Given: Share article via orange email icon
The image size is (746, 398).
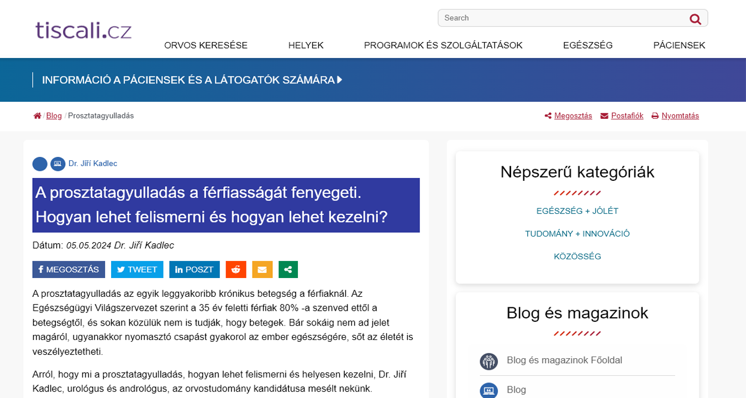Looking at the screenshot, I should pos(262,269).
